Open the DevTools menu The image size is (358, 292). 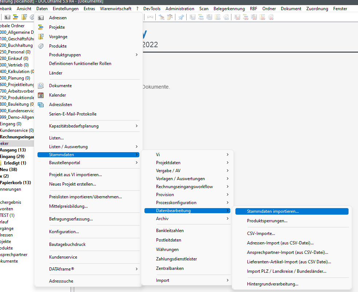click(x=152, y=9)
